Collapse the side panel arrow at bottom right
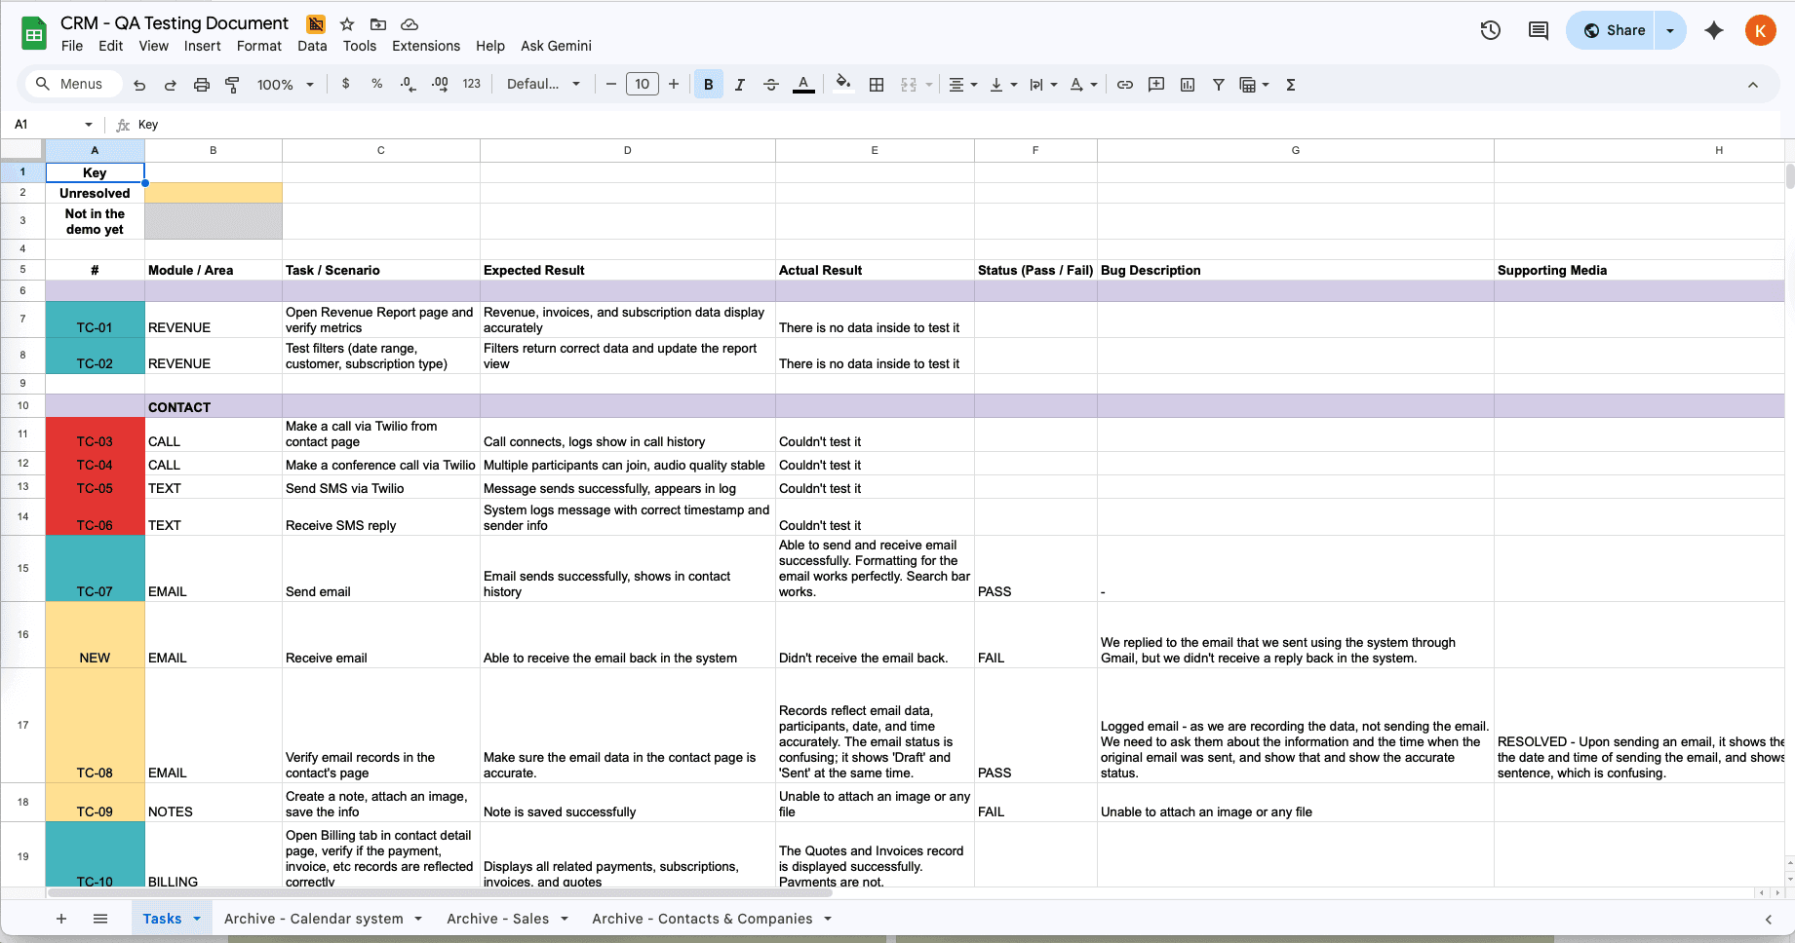 tap(1769, 919)
